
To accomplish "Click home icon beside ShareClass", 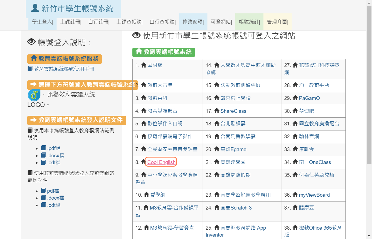I will pos(217,111).
